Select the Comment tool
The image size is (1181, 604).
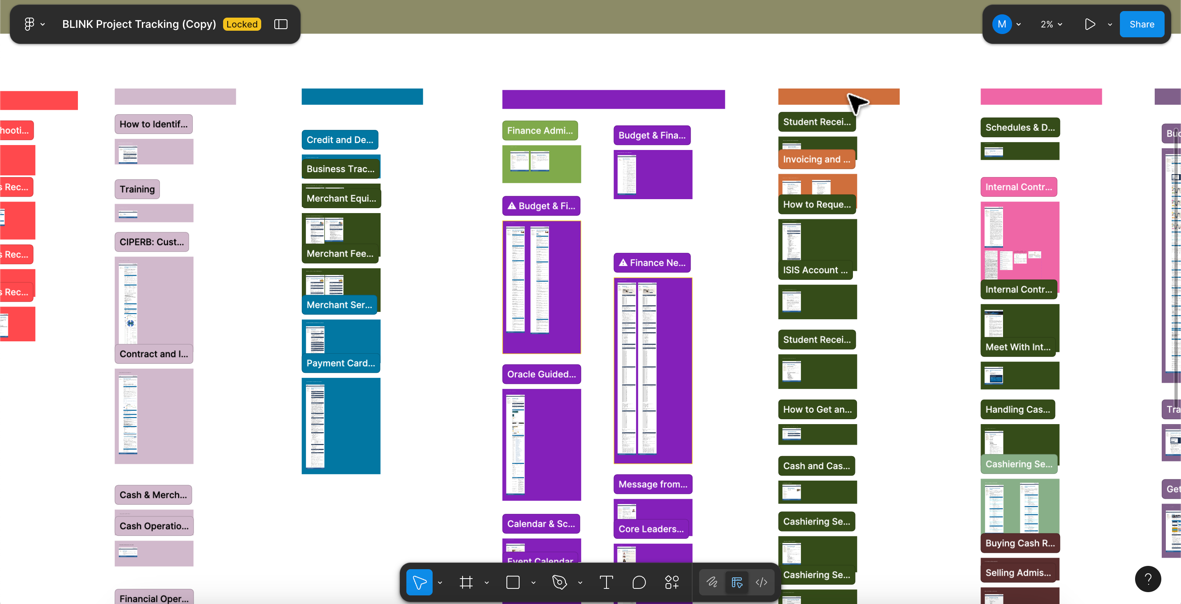tap(638, 582)
